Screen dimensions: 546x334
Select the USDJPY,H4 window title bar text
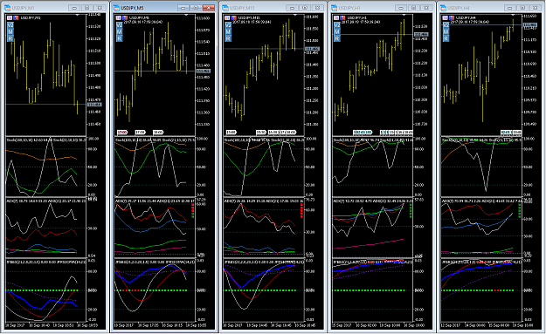coord(459,8)
